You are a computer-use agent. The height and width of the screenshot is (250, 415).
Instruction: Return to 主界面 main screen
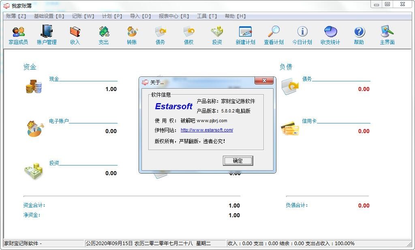point(387,36)
